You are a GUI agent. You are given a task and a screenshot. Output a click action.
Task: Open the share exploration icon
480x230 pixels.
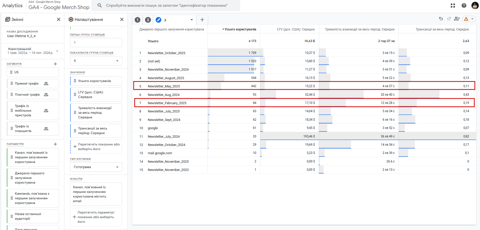point(457,19)
